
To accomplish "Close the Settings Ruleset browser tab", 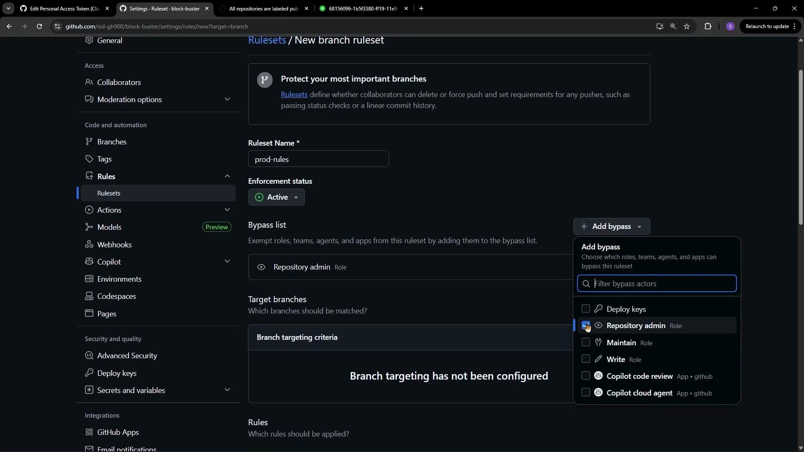I will coord(207,8).
